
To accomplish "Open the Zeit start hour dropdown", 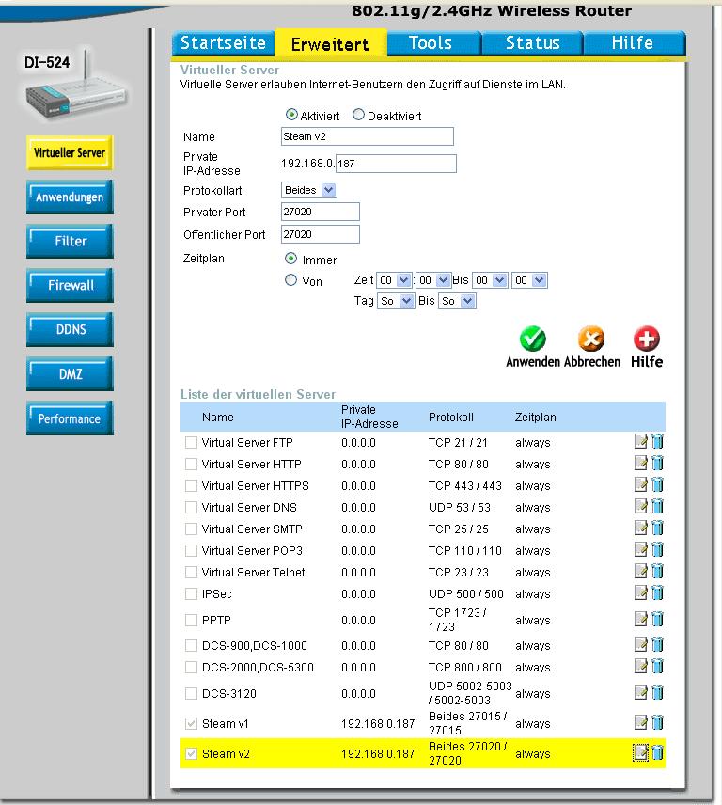I will (x=394, y=280).
